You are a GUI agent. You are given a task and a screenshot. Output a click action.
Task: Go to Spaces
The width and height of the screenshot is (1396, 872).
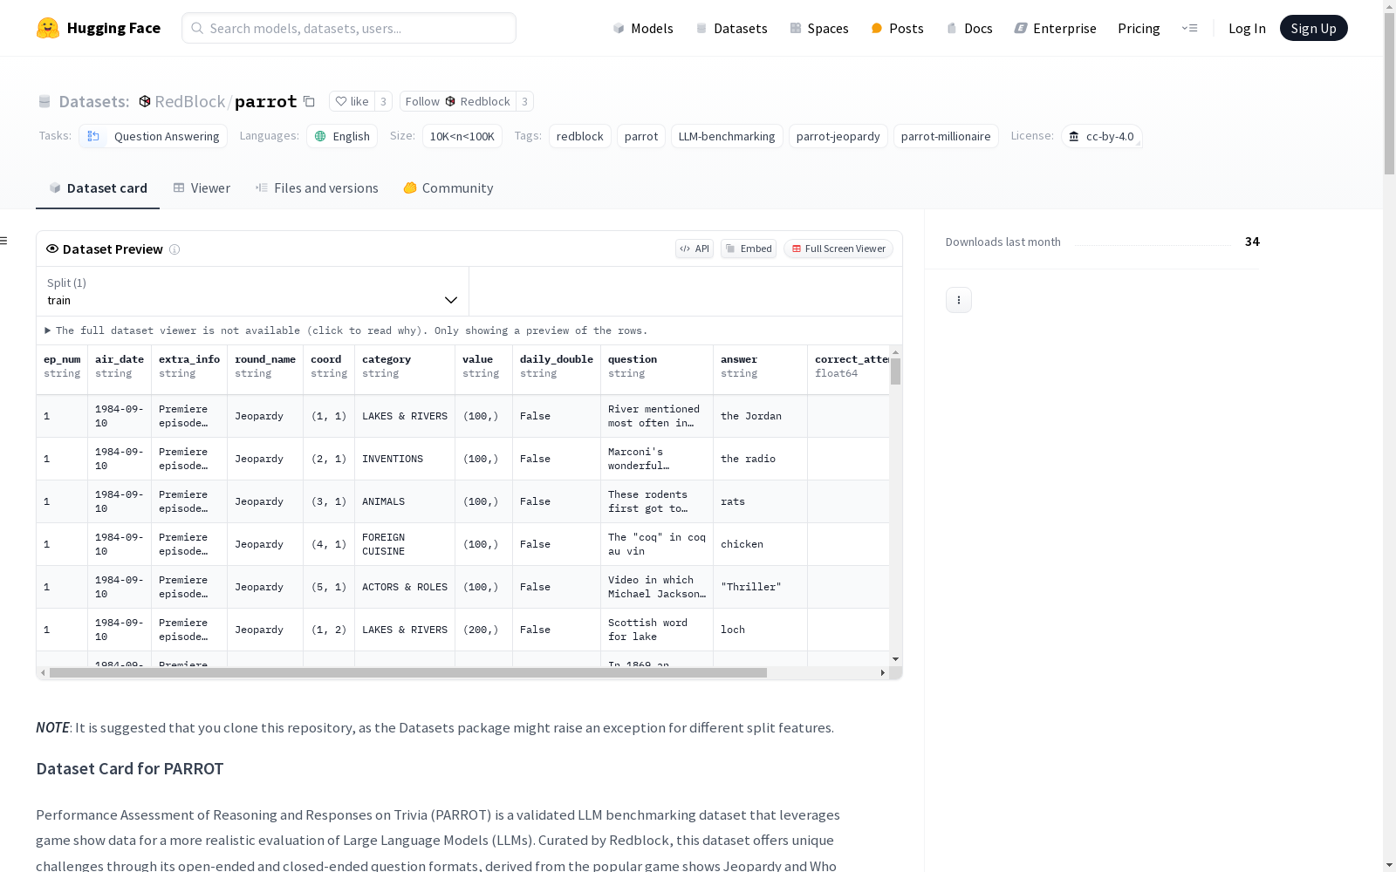[819, 28]
